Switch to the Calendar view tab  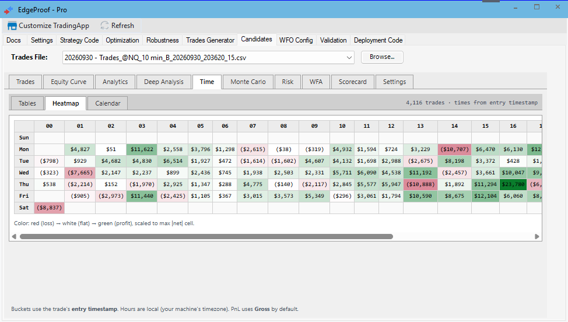point(107,103)
